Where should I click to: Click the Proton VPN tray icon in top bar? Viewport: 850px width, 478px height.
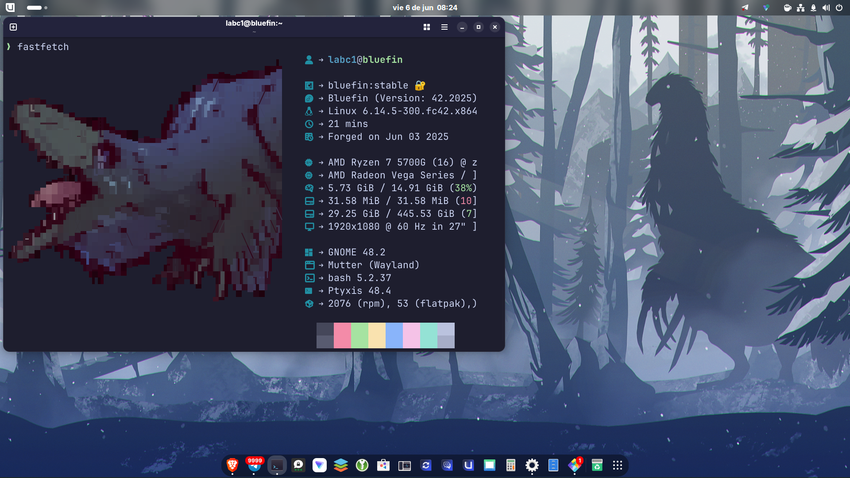(x=766, y=8)
